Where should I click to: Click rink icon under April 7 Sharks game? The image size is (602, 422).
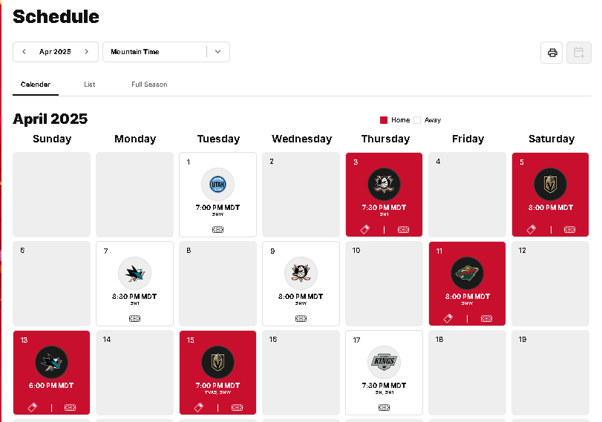coord(134,318)
